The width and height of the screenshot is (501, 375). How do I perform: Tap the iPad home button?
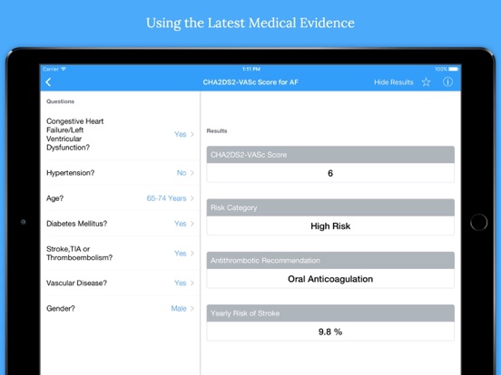478,222
